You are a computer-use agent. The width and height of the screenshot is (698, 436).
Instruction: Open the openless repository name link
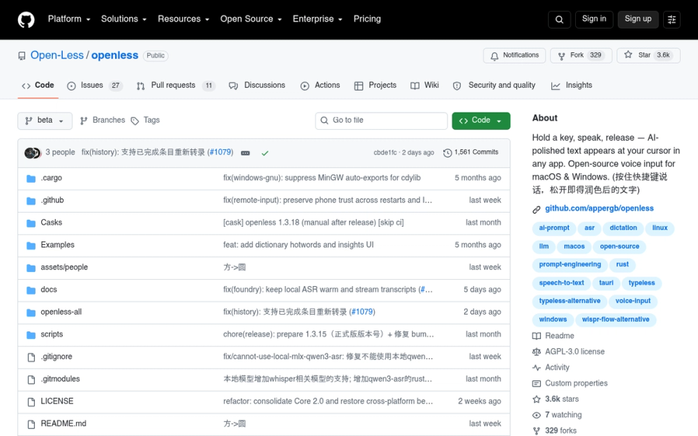pos(115,55)
